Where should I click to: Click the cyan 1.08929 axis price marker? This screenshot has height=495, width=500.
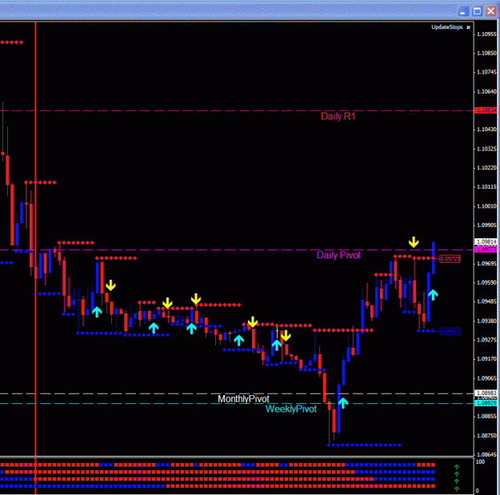[486, 403]
